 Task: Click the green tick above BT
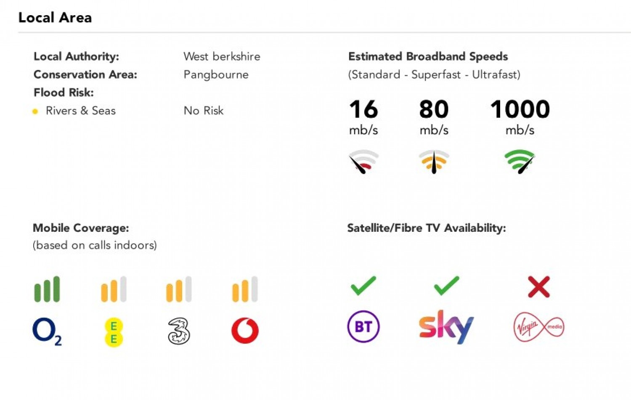(363, 286)
